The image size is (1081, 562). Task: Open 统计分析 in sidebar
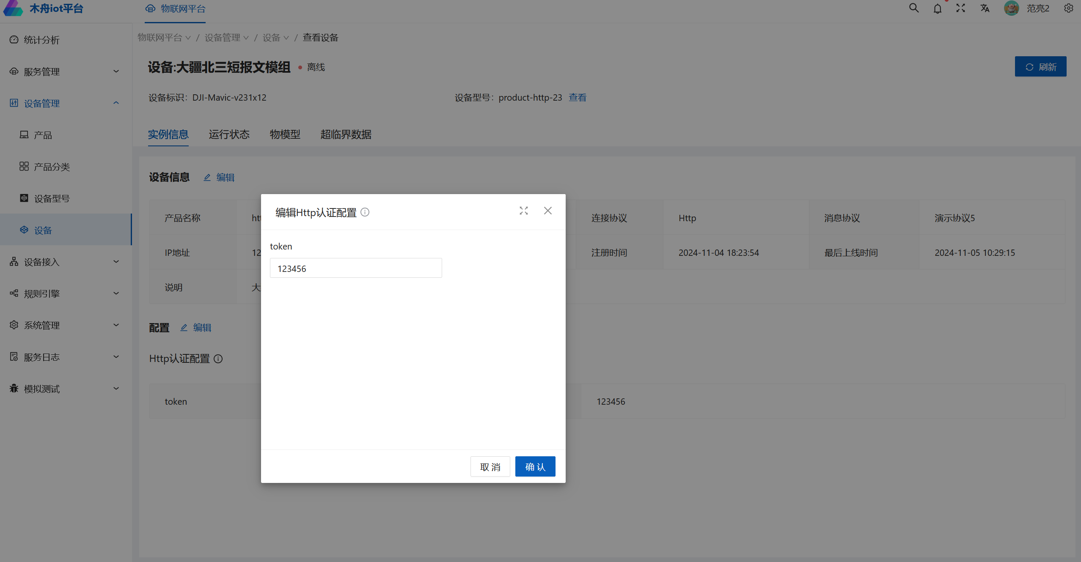tap(41, 40)
